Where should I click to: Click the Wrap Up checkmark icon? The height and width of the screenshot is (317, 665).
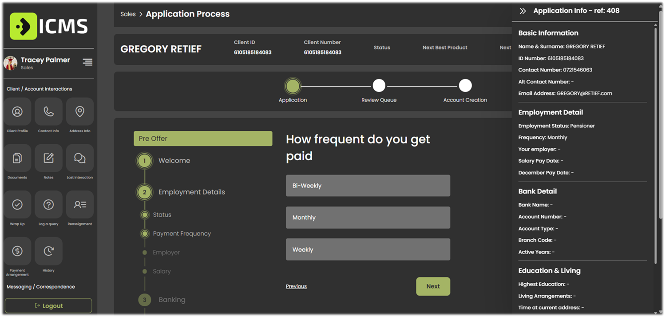click(17, 205)
